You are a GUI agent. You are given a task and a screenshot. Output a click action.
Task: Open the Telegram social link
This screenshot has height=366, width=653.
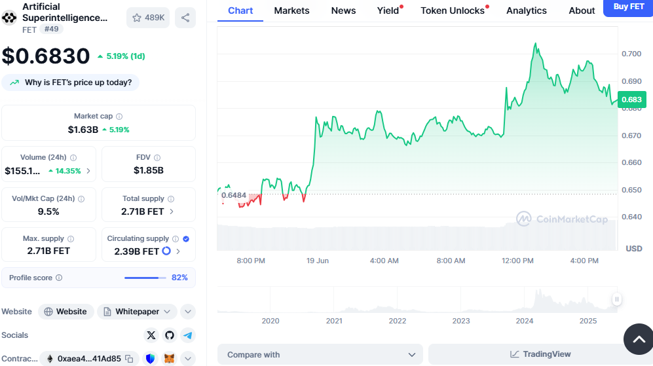(x=188, y=335)
